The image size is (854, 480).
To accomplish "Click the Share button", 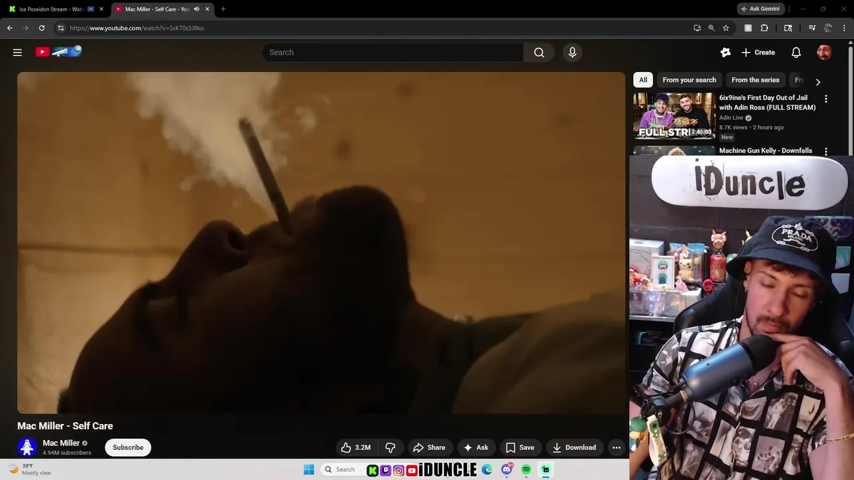I will 429,447.
